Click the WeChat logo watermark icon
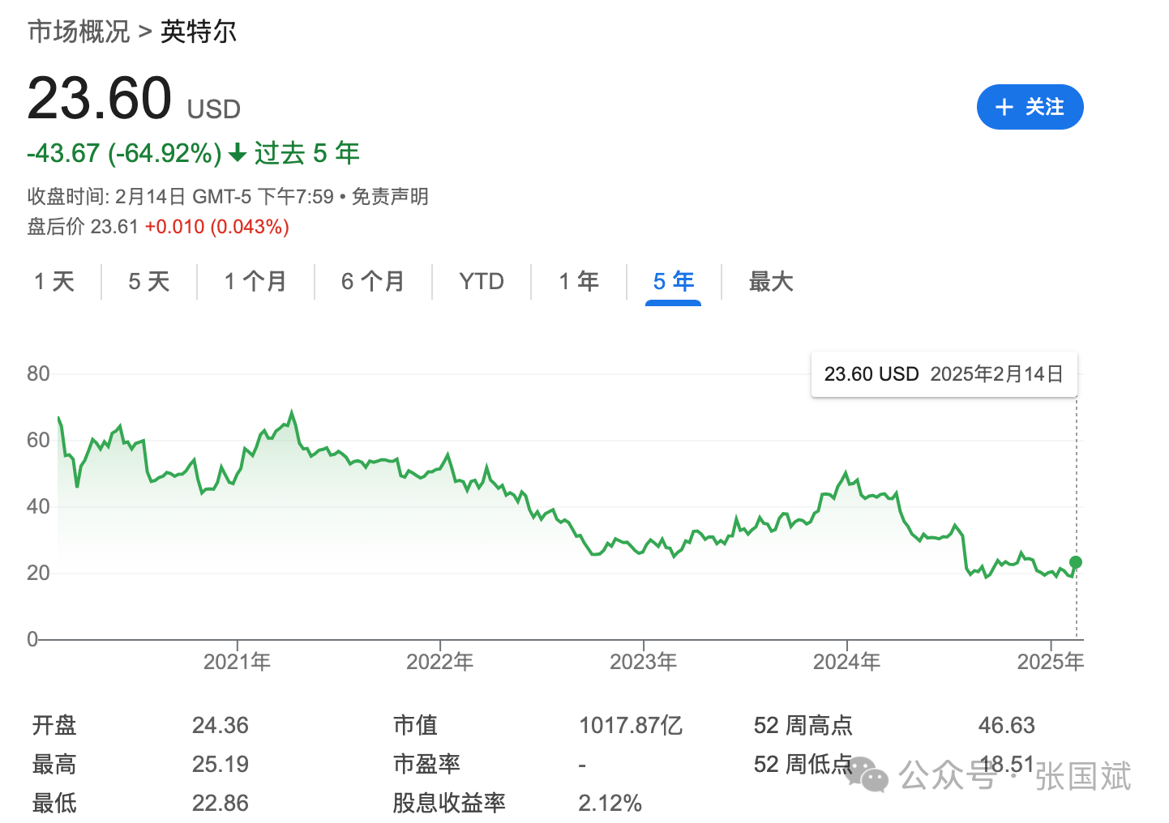The image size is (1169, 823). click(x=868, y=775)
